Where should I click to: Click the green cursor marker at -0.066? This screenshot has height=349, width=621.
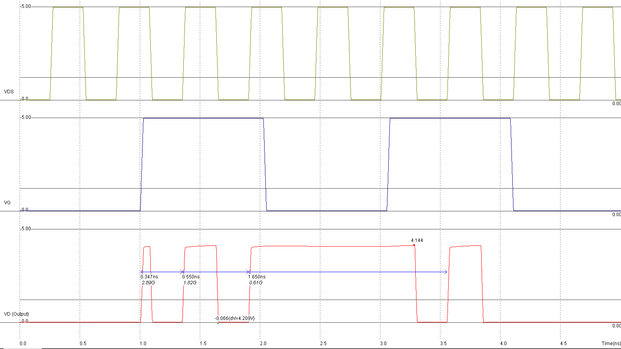point(218,323)
